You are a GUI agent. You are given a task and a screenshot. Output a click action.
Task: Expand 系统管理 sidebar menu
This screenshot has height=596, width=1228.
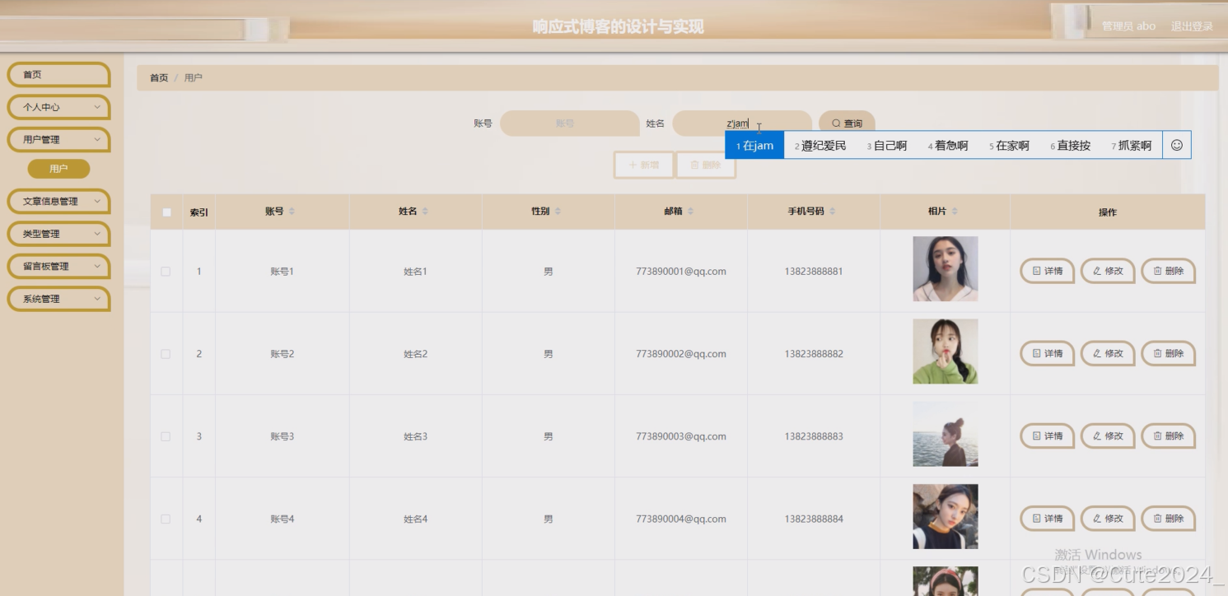click(58, 299)
